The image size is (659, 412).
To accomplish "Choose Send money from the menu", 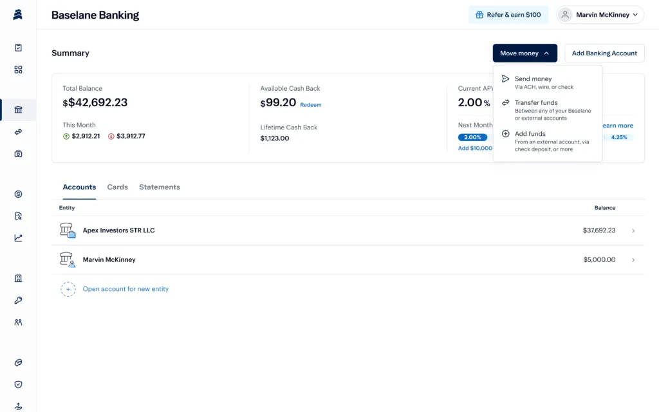I will pyautogui.click(x=548, y=82).
